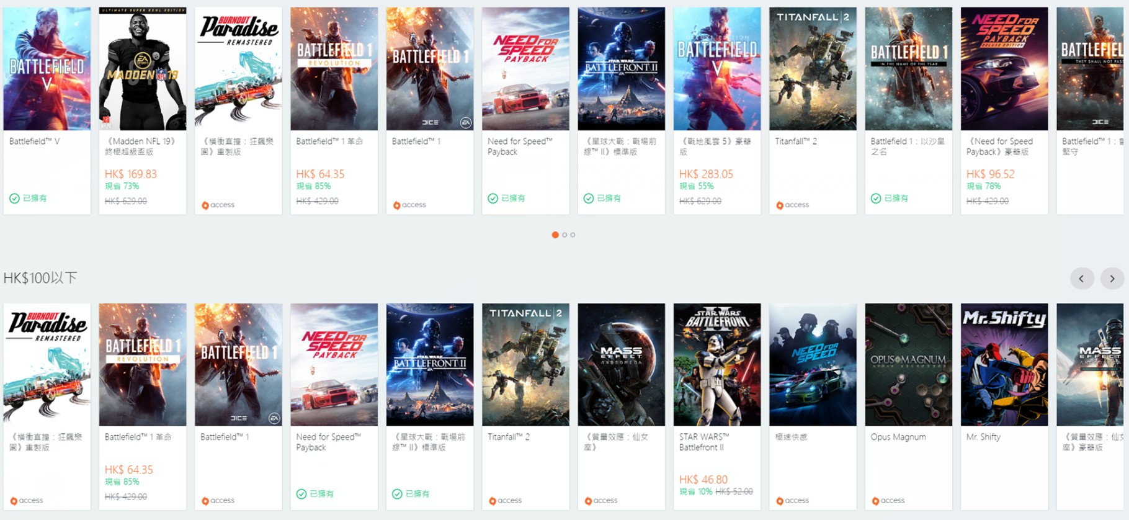Click HK$ 64.35 price in HK$100以下 row
Viewport: 1129px width, 520px height.
tap(128, 470)
